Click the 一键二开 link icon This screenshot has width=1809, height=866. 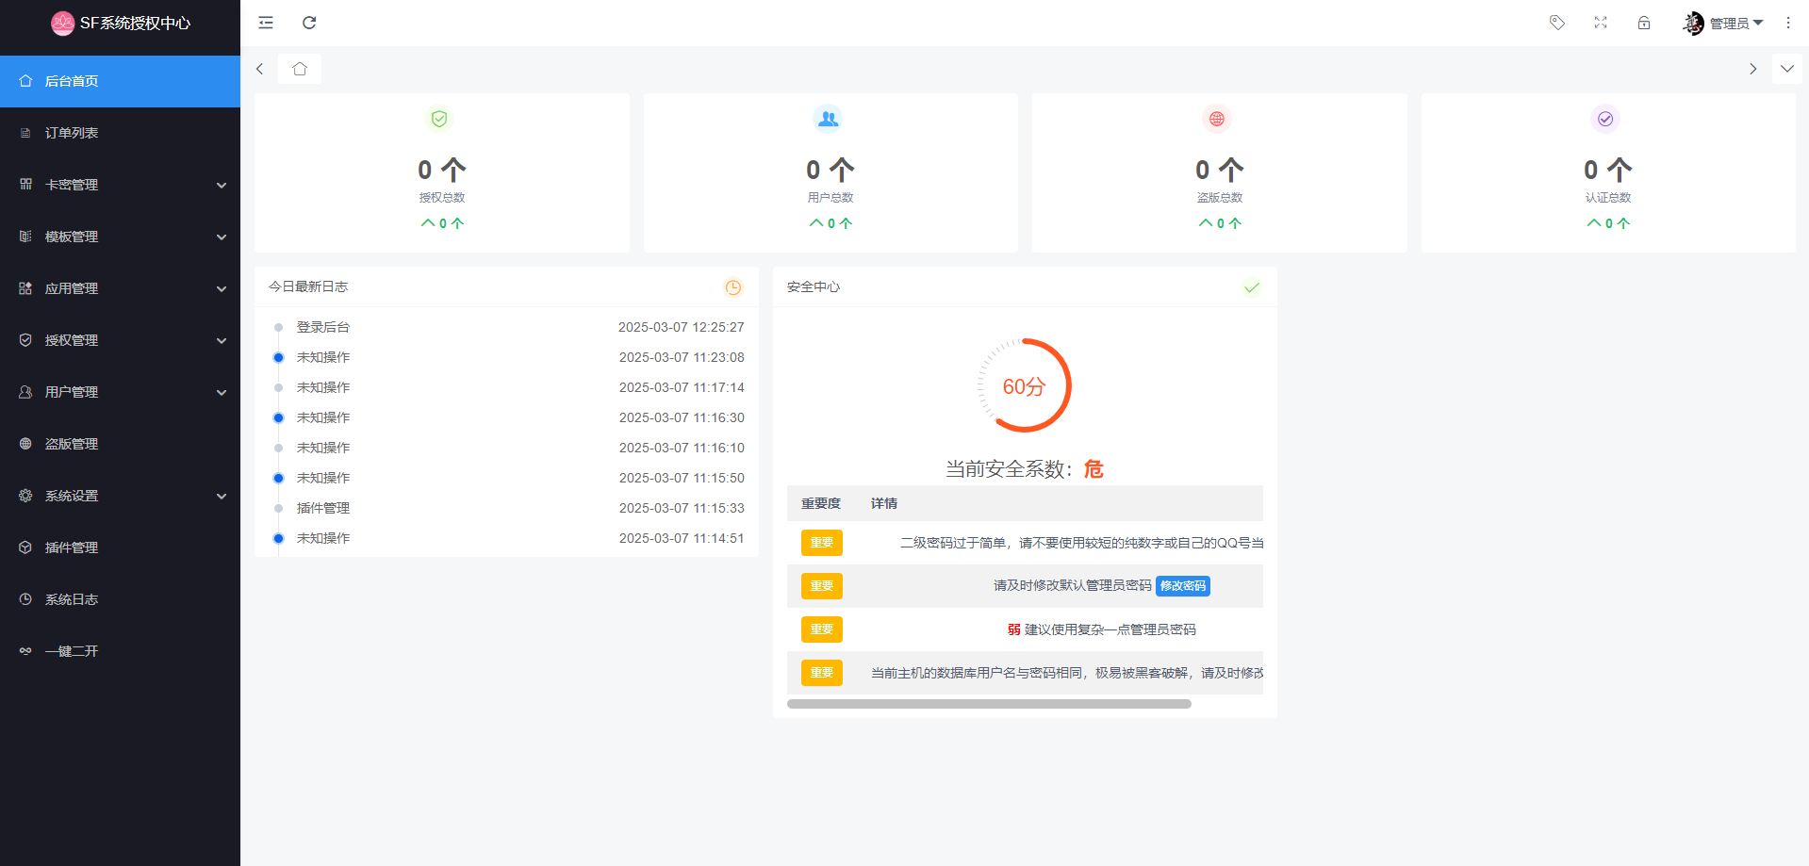(x=25, y=651)
